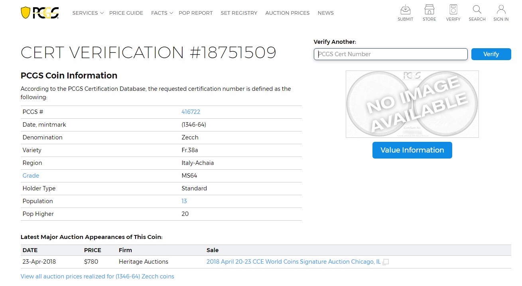Select the Verify Another label

coord(335,42)
